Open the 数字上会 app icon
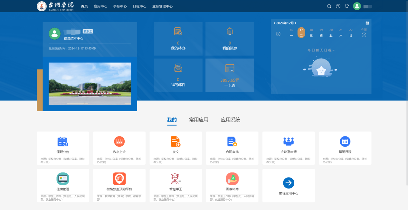The image size is (408, 210). [119, 142]
